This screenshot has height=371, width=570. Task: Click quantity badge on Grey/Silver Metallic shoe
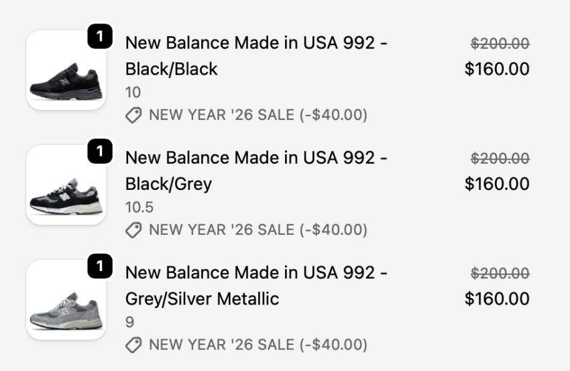pyautogui.click(x=100, y=267)
